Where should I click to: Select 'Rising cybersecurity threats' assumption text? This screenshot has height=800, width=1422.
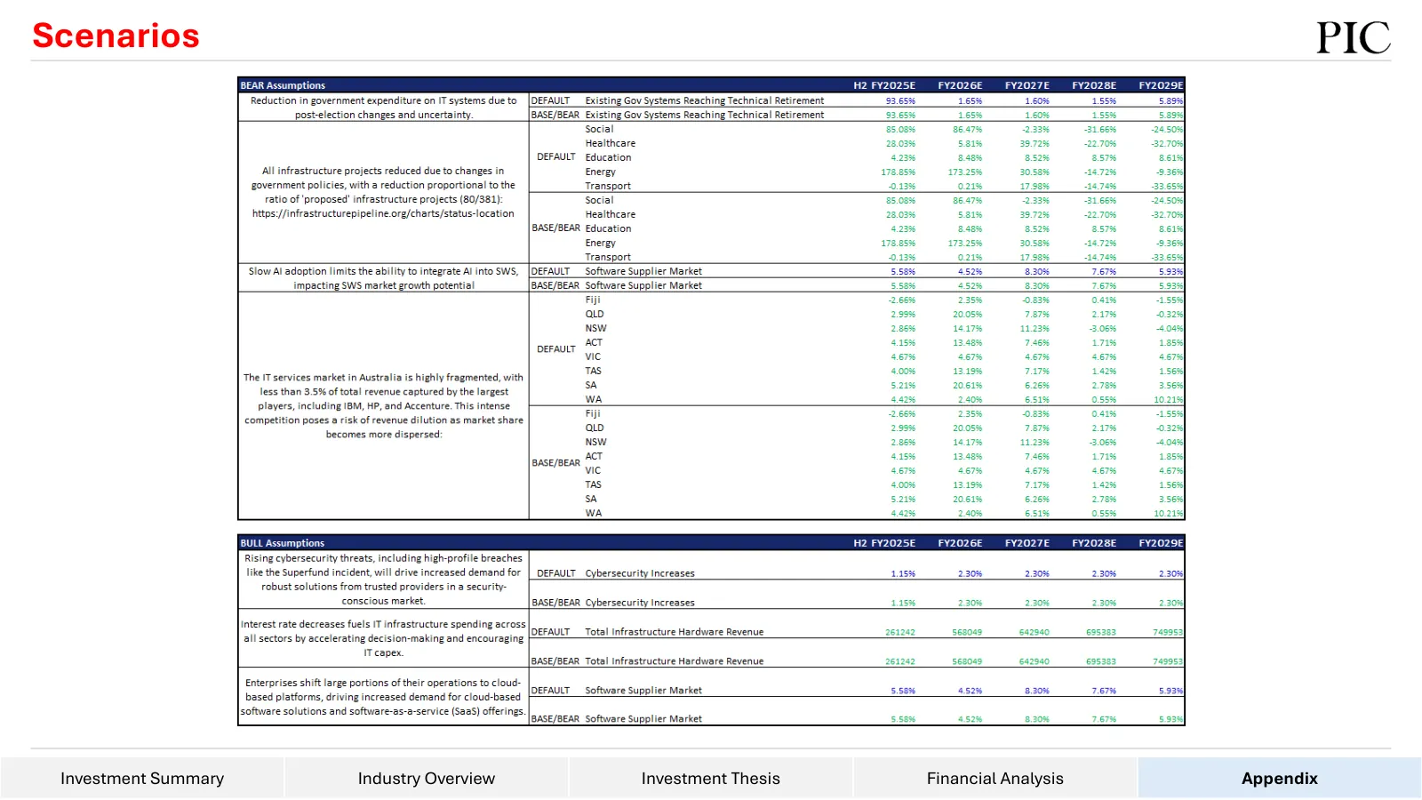(383, 580)
